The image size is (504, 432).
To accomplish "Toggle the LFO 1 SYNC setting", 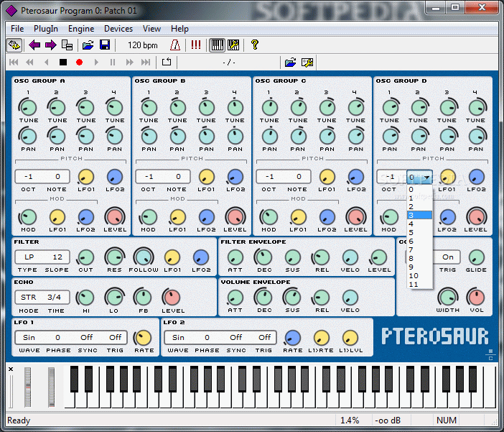I will (87, 337).
